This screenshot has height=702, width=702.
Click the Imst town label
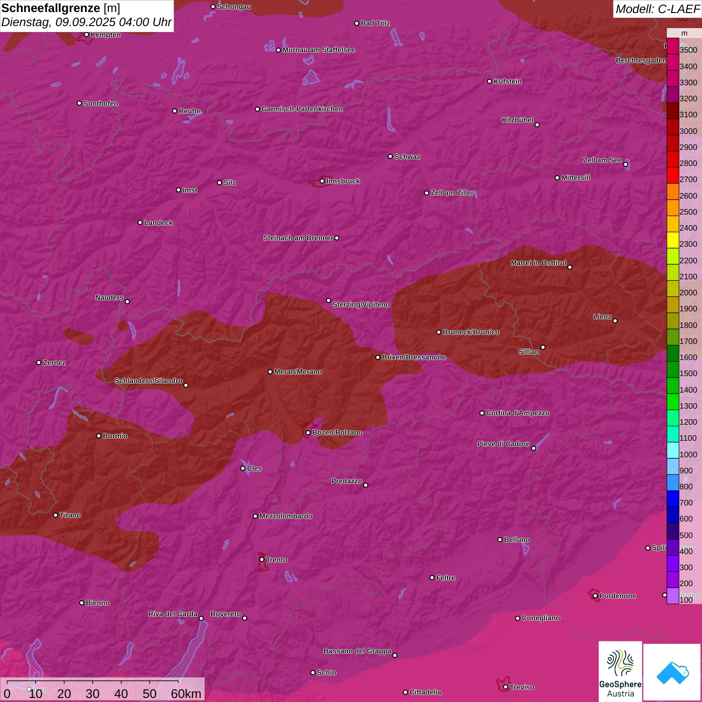pyautogui.click(x=190, y=190)
